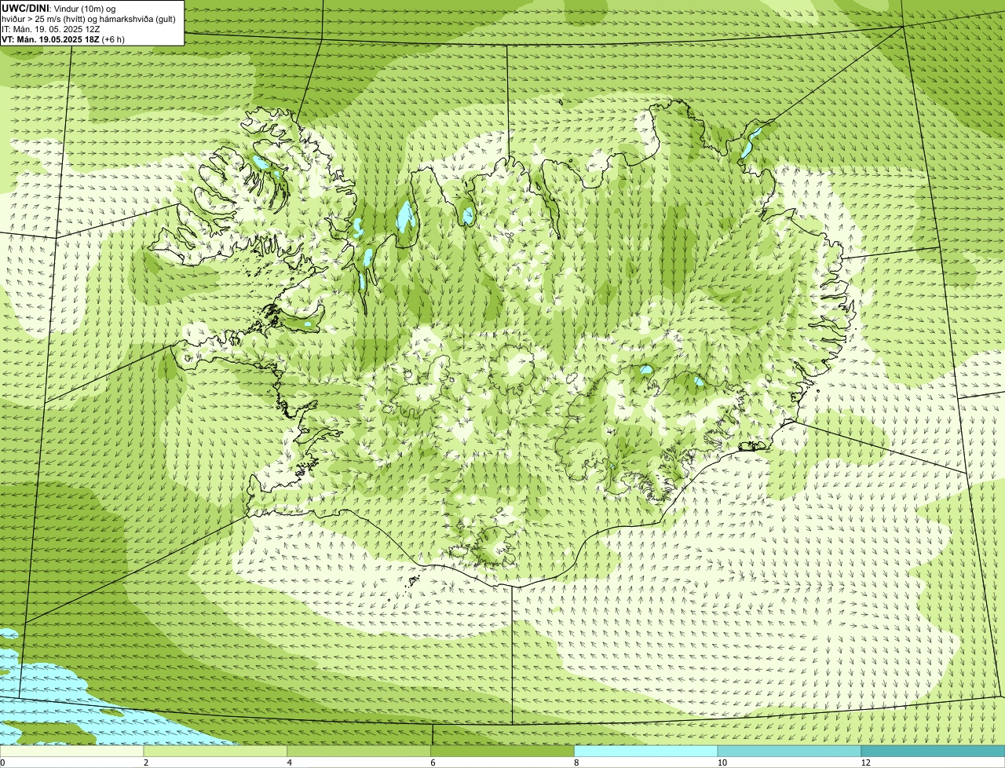
Task: Click the '10' label under the color bar
Action: pyautogui.click(x=721, y=763)
